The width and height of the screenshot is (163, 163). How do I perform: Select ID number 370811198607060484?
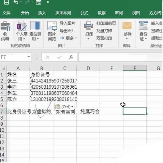click(54, 93)
